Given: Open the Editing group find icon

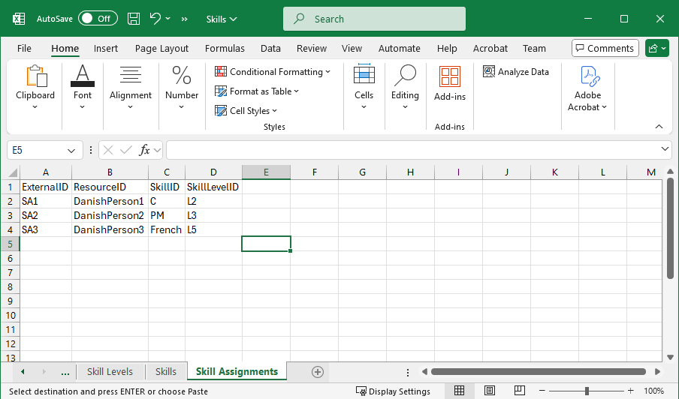Looking at the screenshot, I should tap(405, 76).
